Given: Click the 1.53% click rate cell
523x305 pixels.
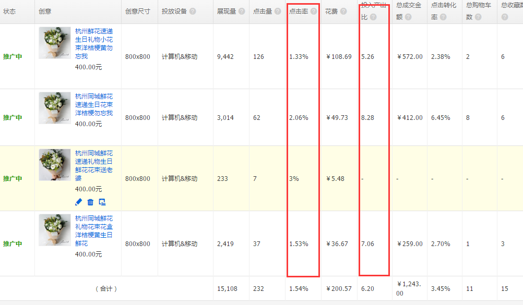Looking at the screenshot, I should coord(299,244).
